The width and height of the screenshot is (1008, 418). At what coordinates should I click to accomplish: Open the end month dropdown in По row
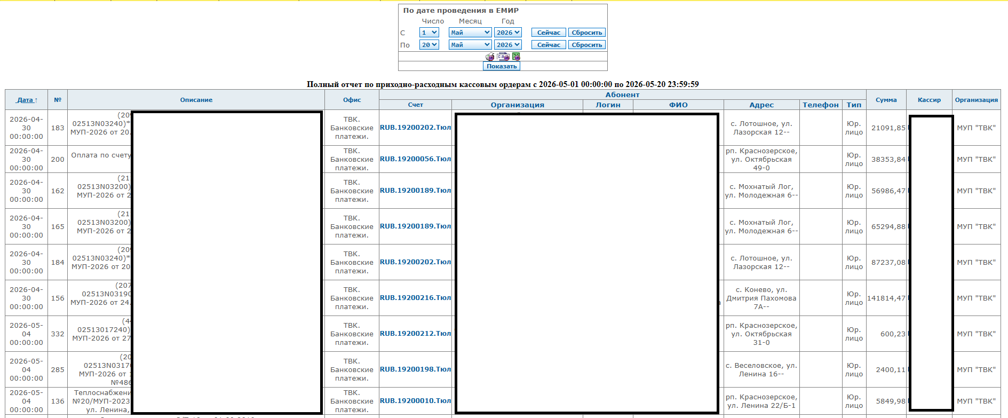470,45
